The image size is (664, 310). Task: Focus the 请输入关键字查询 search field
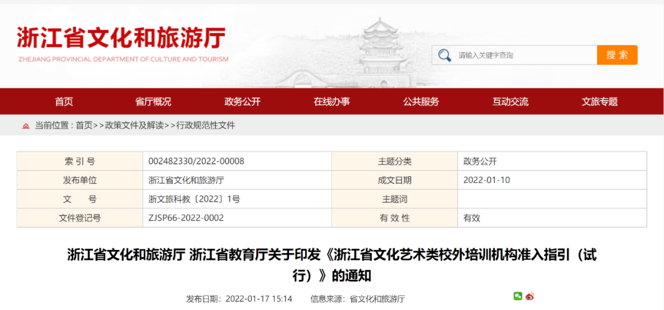pyautogui.click(x=523, y=55)
